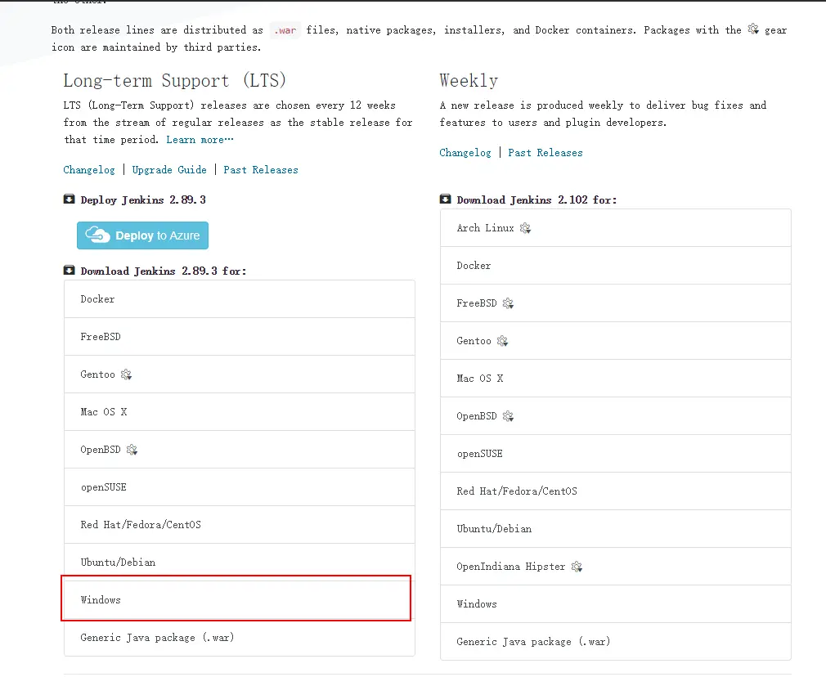The width and height of the screenshot is (826, 677).
Task: Select openSUSE in the Weekly download list
Action: click(x=615, y=454)
